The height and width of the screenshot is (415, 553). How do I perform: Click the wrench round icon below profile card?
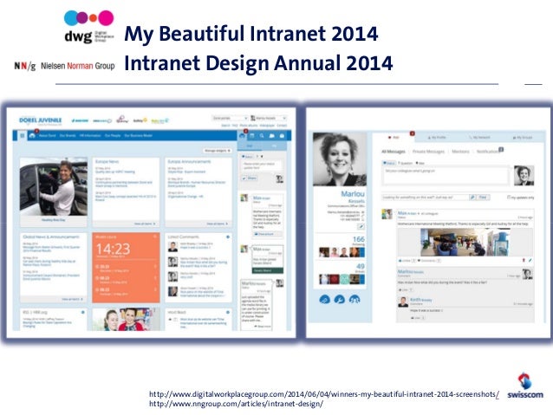[x=339, y=300]
